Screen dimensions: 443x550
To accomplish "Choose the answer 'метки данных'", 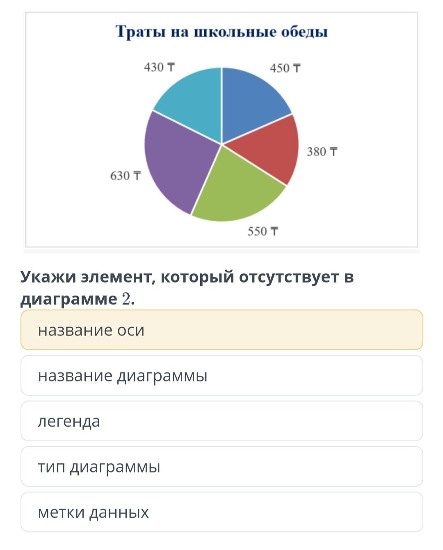I will (221, 512).
